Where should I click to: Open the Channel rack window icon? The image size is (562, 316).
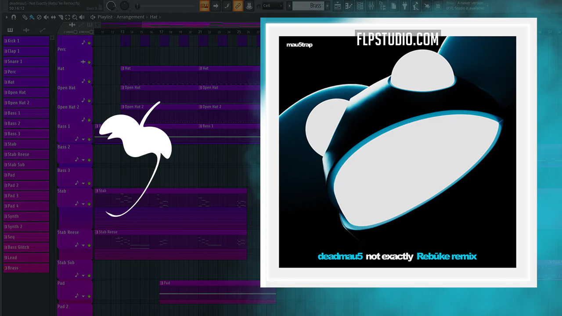(x=360, y=6)
